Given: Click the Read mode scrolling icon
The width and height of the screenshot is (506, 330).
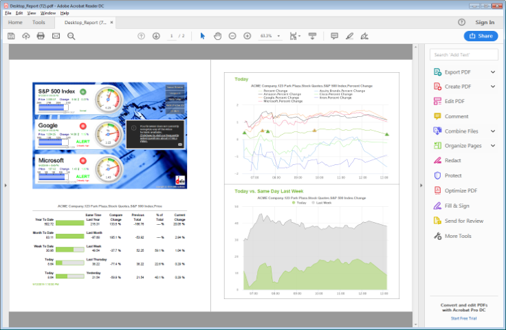Looking at the screenshot, I should click(x=312, y=36).
